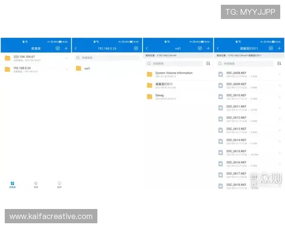
Task: Select the DSC_0609.NEF row circle
Action: click(280, 85)
